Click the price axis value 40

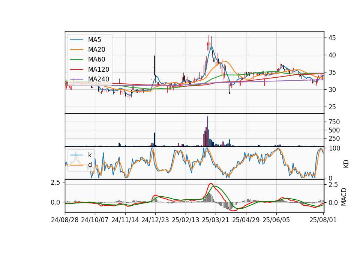[x=332, y=55]
